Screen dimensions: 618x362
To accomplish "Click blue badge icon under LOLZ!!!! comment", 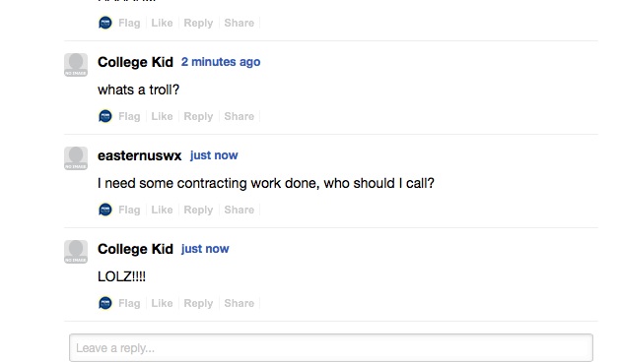I will [105, 303].
